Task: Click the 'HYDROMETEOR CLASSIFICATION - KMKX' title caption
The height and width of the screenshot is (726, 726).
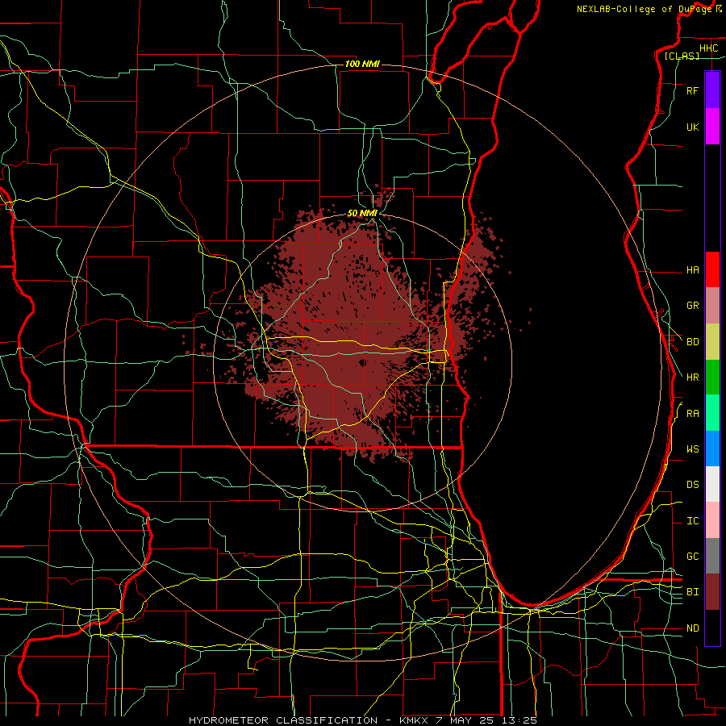Action: (x=308, y=720)
